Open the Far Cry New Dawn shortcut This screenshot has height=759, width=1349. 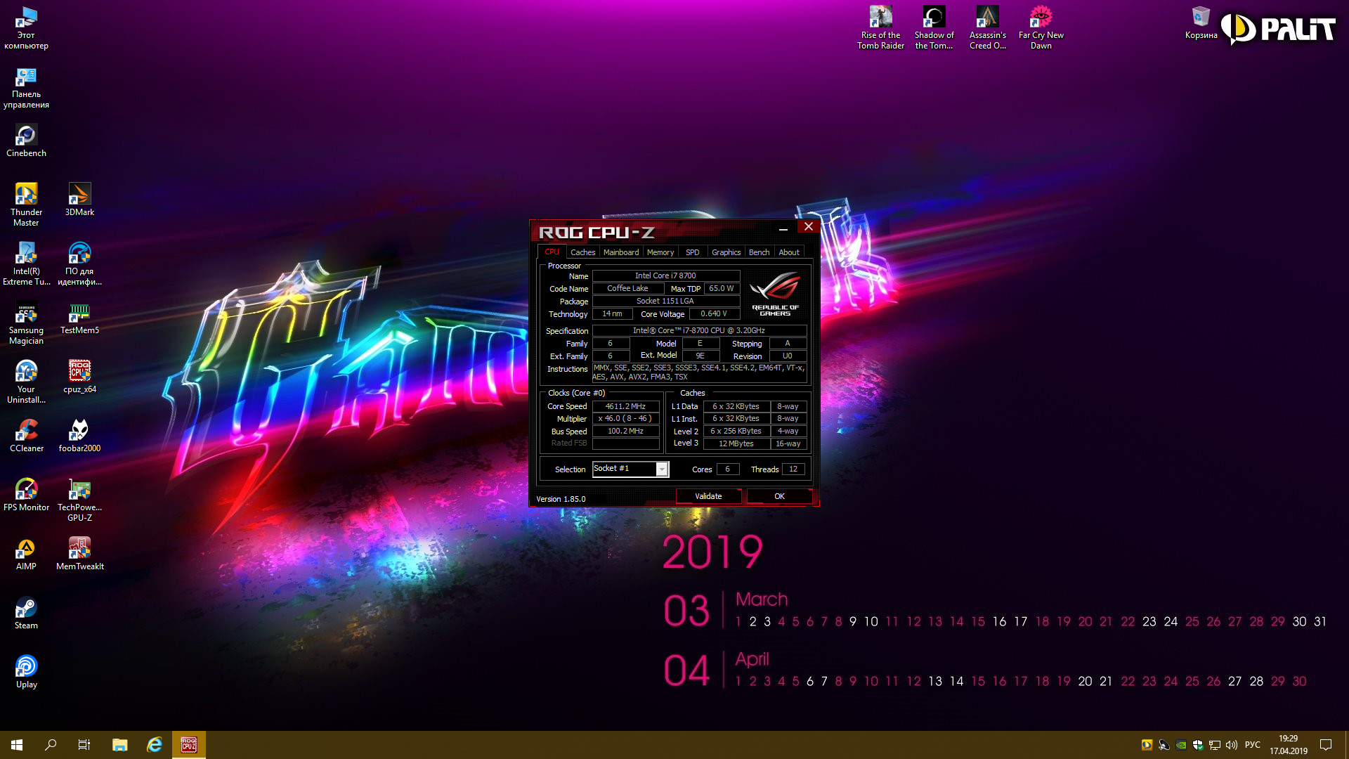1041,18
